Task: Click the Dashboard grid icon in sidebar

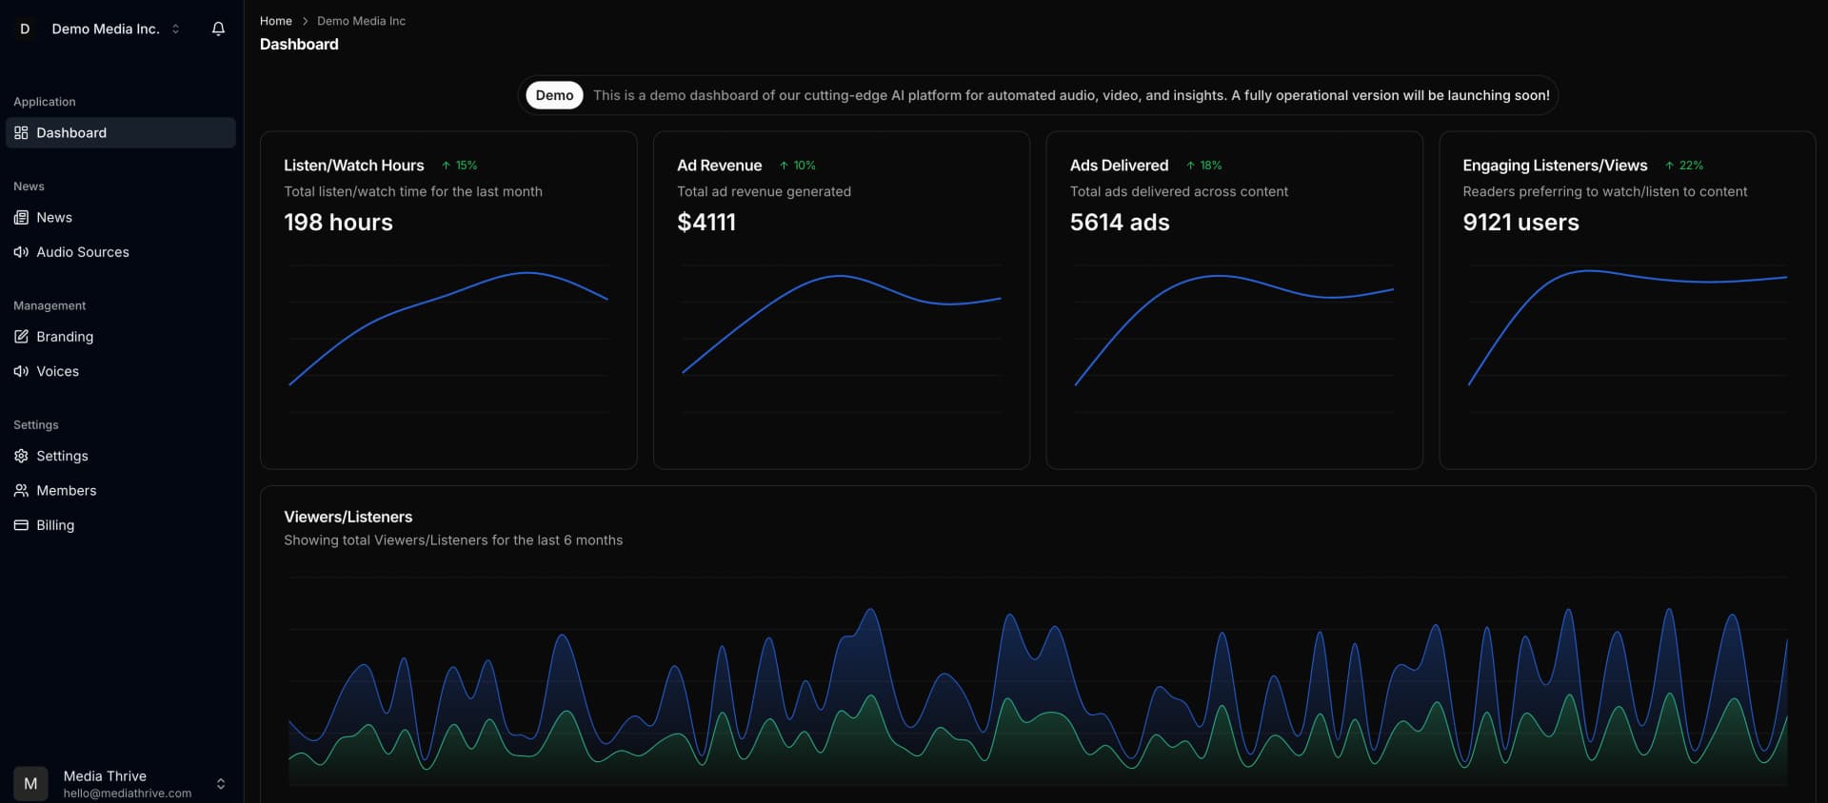Action: pos(21,133)
